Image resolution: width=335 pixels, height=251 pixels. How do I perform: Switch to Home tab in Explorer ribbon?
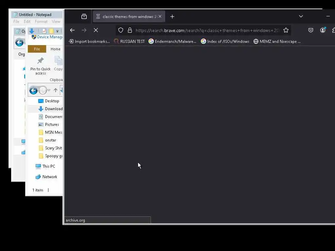click(56, 49)
